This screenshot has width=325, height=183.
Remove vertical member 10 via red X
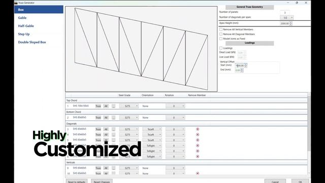[198, 173]
